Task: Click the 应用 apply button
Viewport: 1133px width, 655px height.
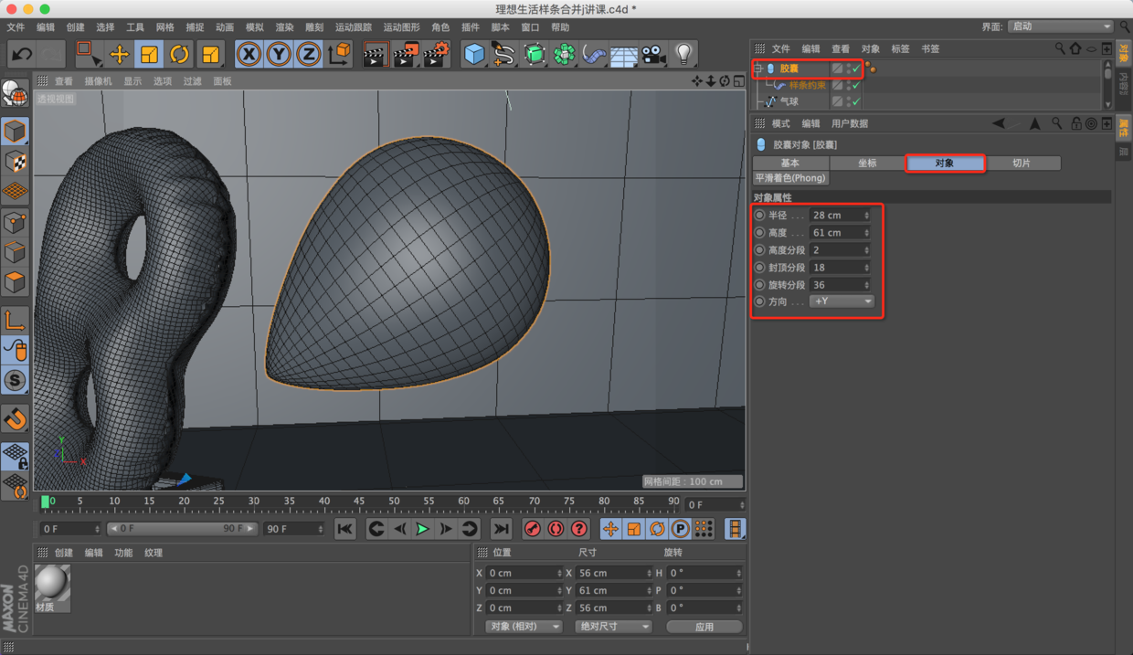Action: tap(704, 627)
